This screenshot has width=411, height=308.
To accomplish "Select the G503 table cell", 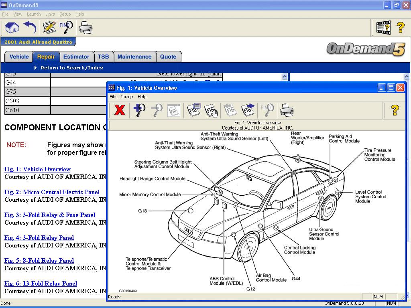I will pos(28,101).
